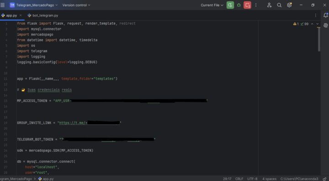
Task: Click the line 29:17 position indicator
Action: pos(227,179)
